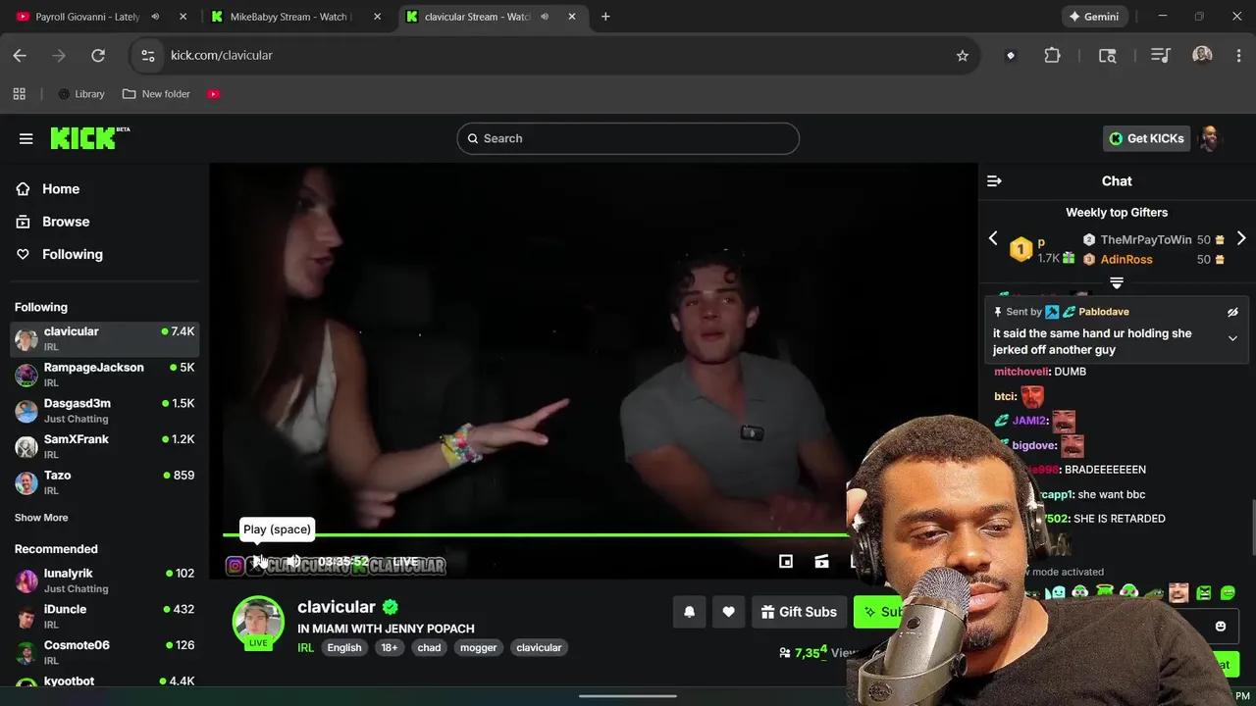Click the Get KICKs button
This screenshot has width=1256, height=706.
tap(1146, 138)
